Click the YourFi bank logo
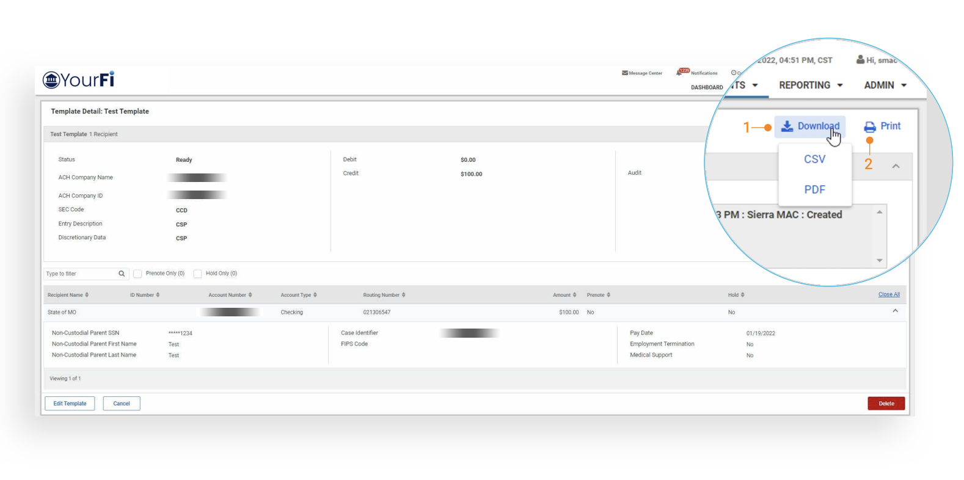 [51, 80]
